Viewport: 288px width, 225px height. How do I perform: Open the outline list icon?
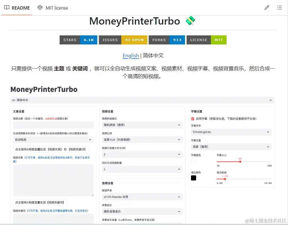coord(279,7)
